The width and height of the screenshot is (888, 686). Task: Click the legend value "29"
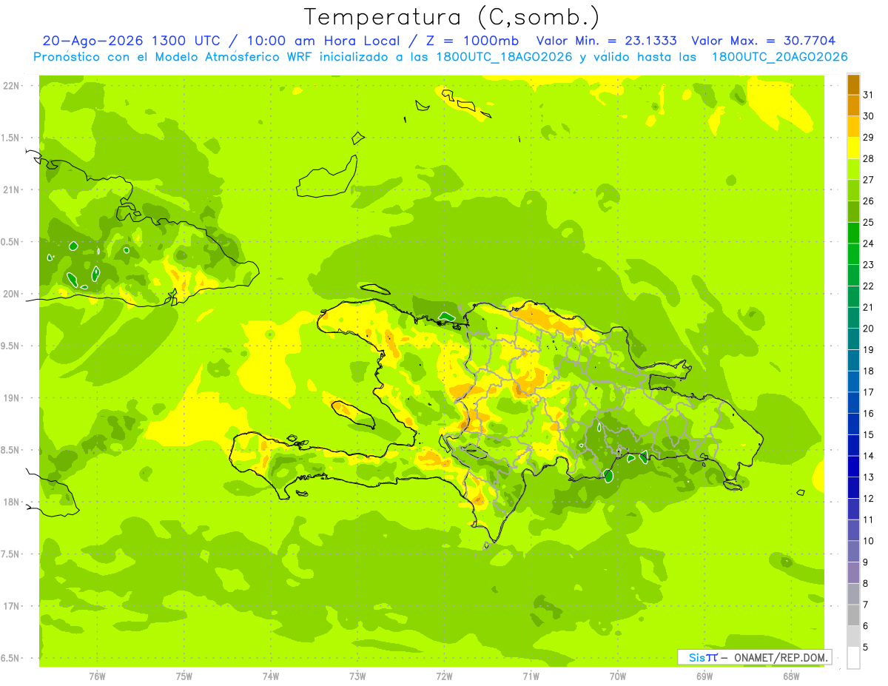pos(869,137)
